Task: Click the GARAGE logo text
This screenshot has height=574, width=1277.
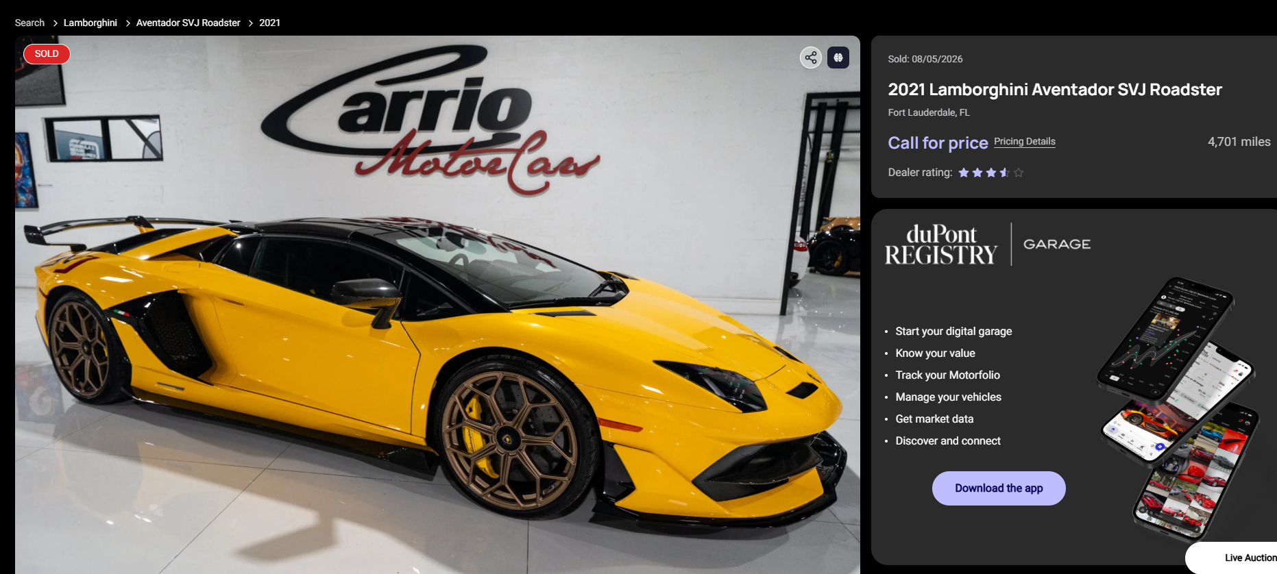Action: point(1057,244)
